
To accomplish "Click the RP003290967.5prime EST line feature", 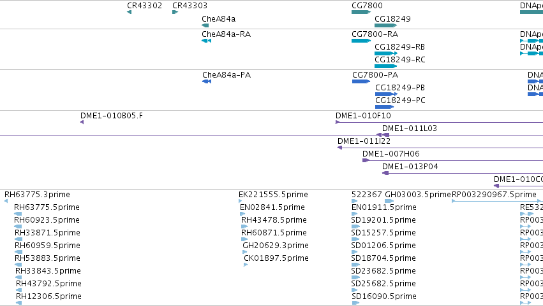I will pos(497,202).
